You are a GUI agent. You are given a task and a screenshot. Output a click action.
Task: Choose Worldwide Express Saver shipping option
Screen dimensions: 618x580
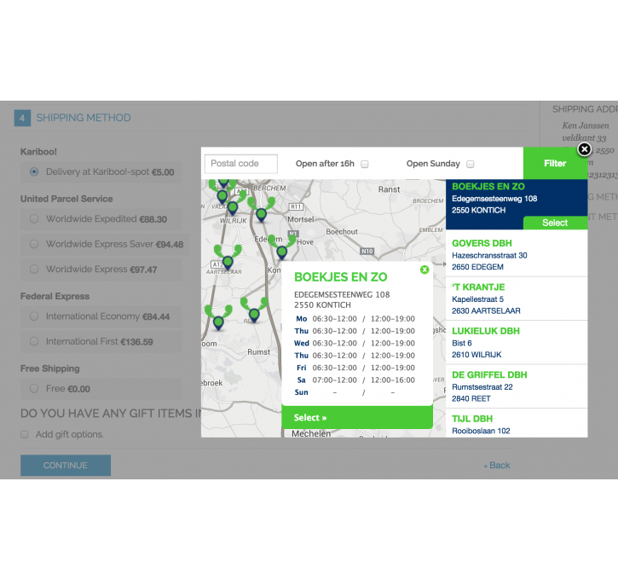click(34, 244)
